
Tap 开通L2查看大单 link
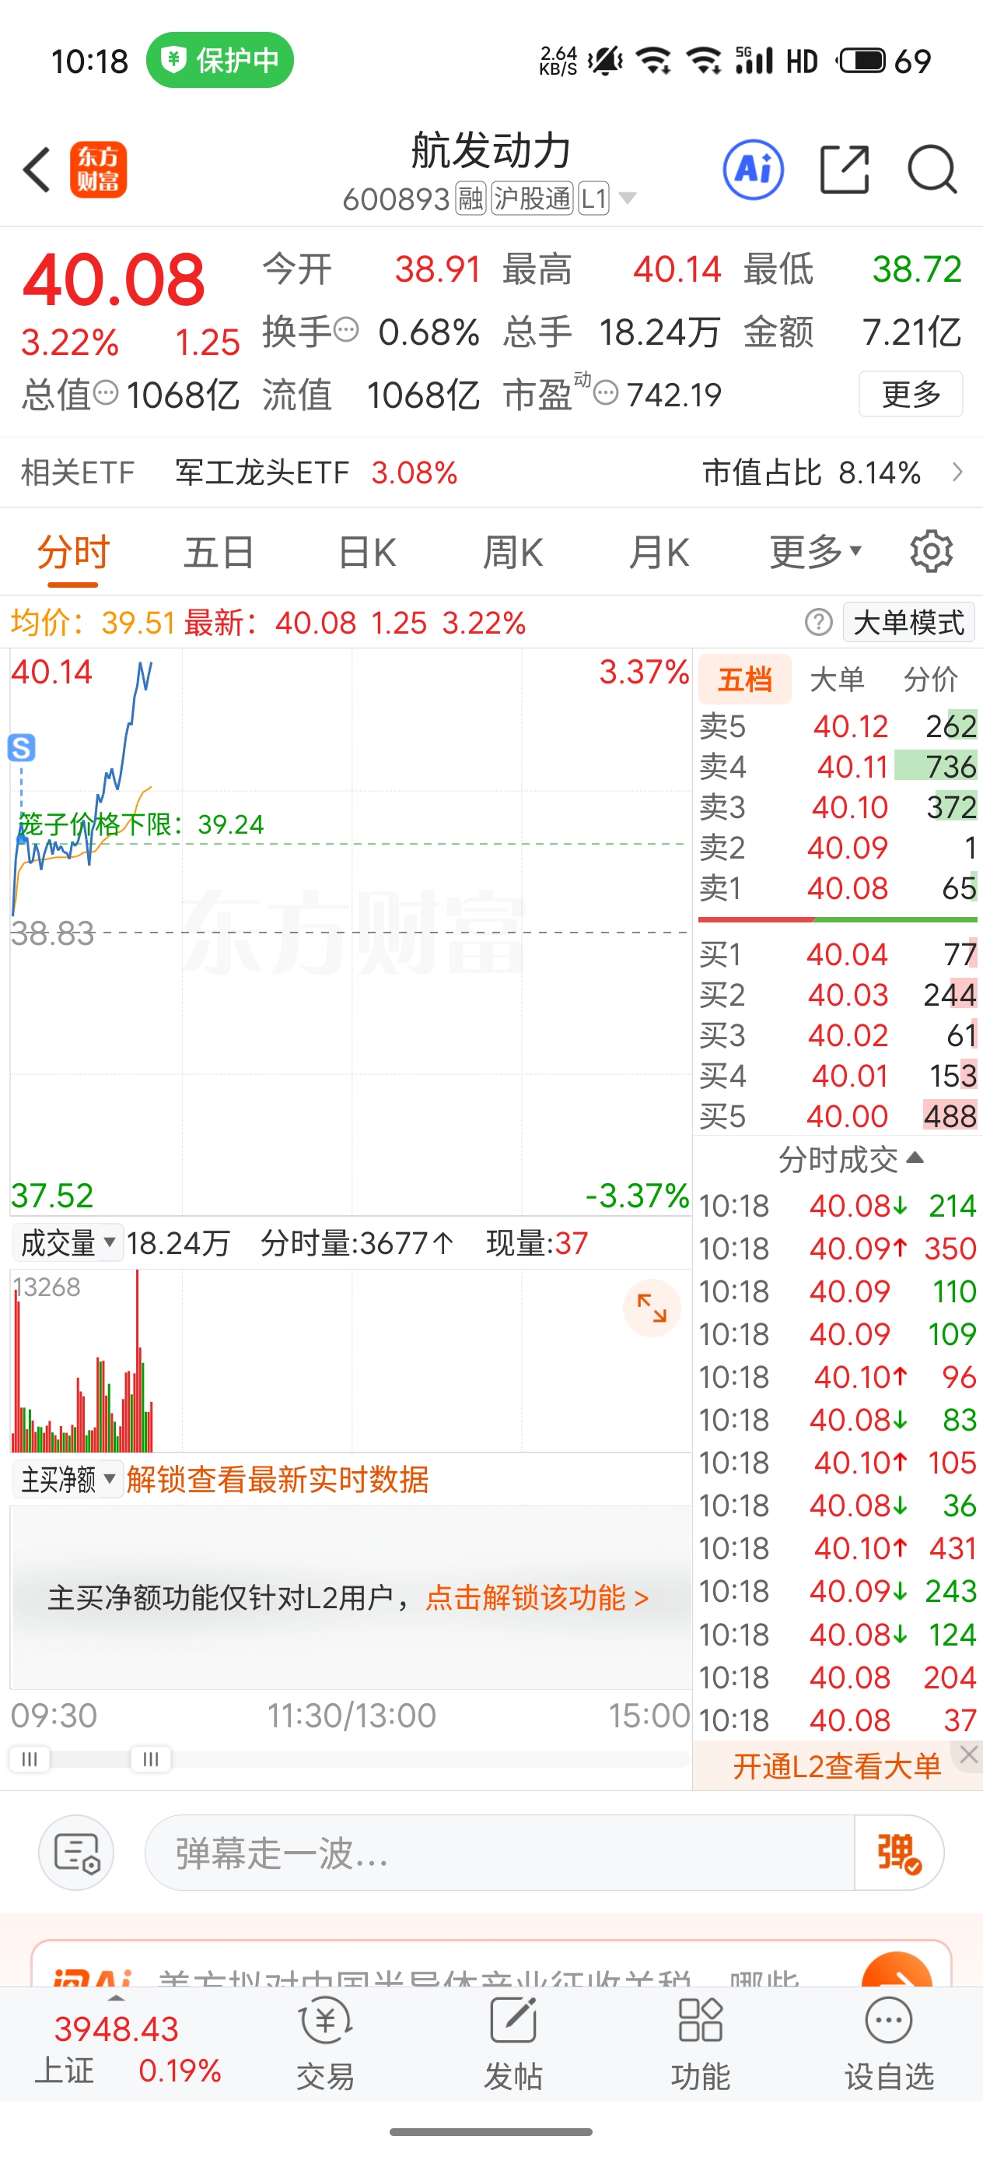coord(837,1765)
